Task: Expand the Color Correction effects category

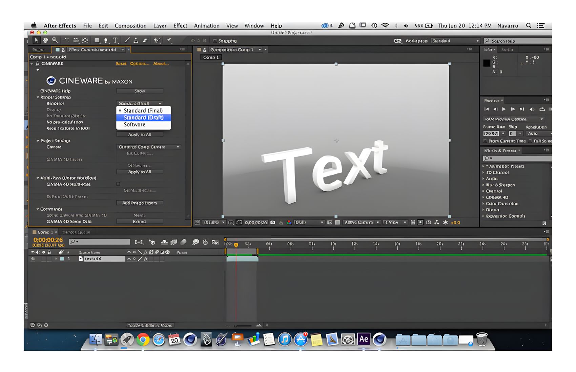Action: [484, 204]
